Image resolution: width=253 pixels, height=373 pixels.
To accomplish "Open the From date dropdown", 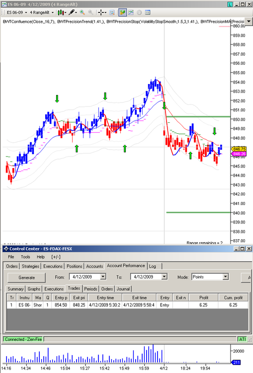I will click(x=103, y=277).
